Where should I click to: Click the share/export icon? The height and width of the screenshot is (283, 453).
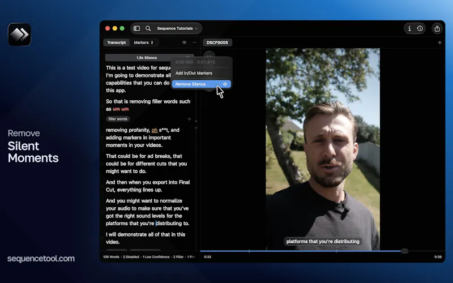tap(437, 28)
